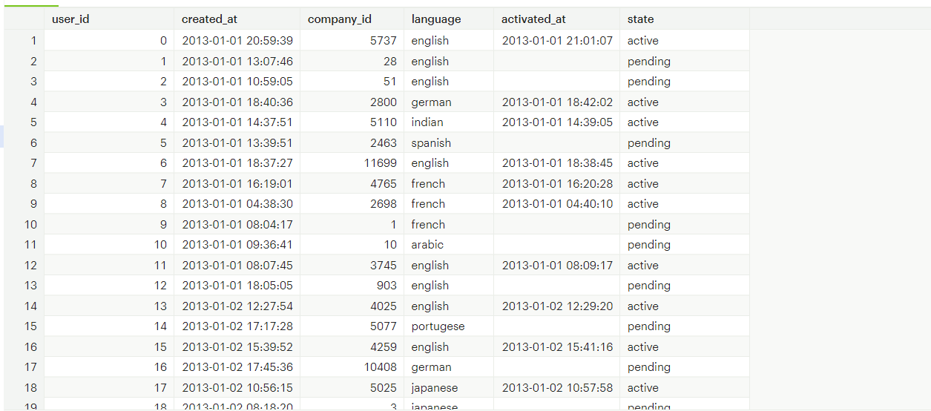Click activated_at cell 2013-01-02 12:29:20
The width and height of the screenshot is (931, 411).
557,306
